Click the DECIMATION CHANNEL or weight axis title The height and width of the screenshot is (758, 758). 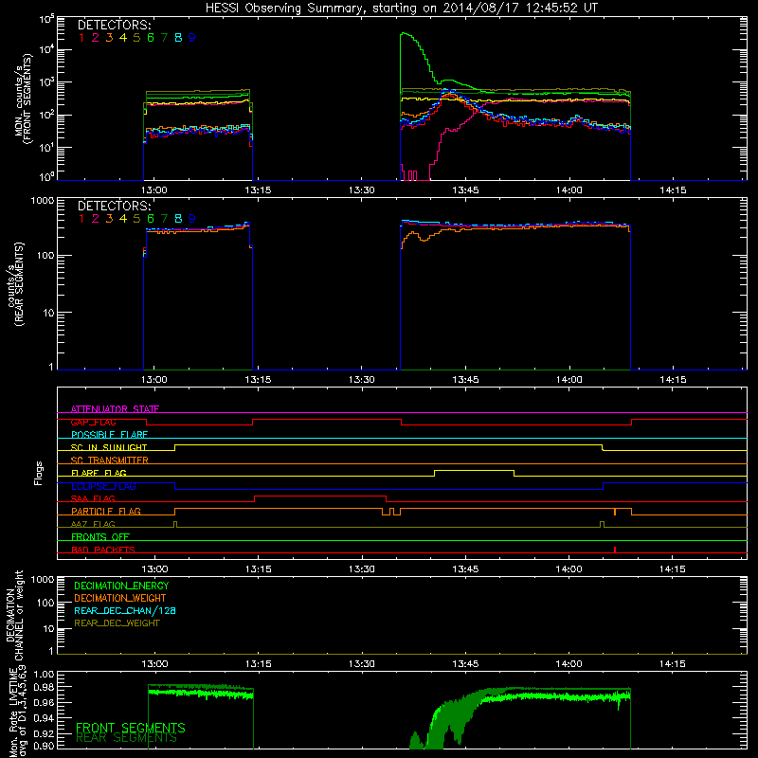point(15,615)
